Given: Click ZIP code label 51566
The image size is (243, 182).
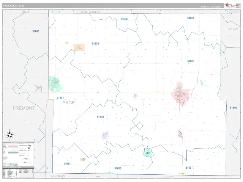Looking at the screenshot, I should (124, 19).
